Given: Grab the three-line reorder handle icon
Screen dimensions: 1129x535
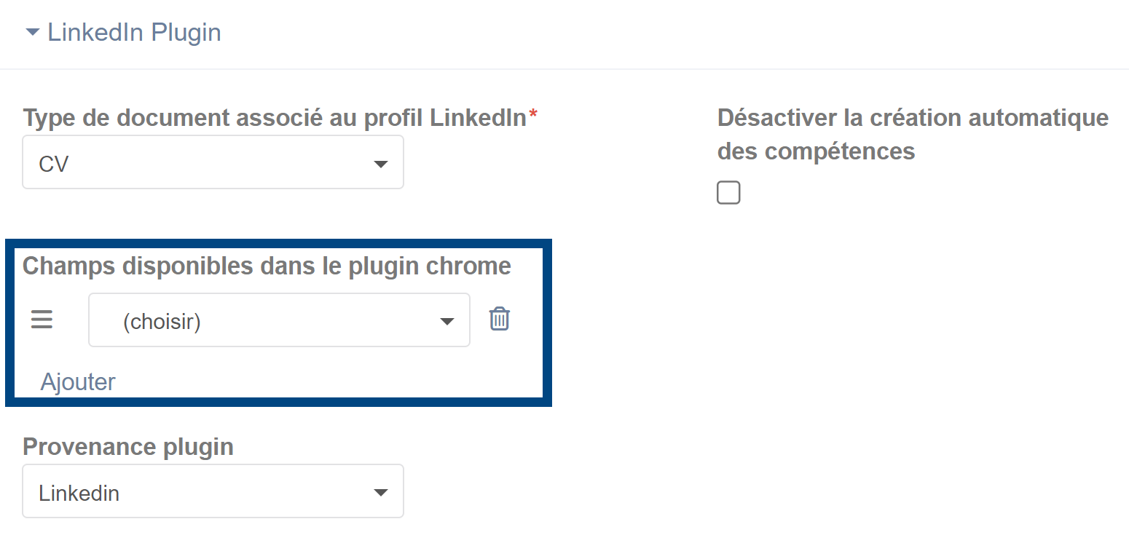Looking at the screenshot, I should (x=42, y=320).
